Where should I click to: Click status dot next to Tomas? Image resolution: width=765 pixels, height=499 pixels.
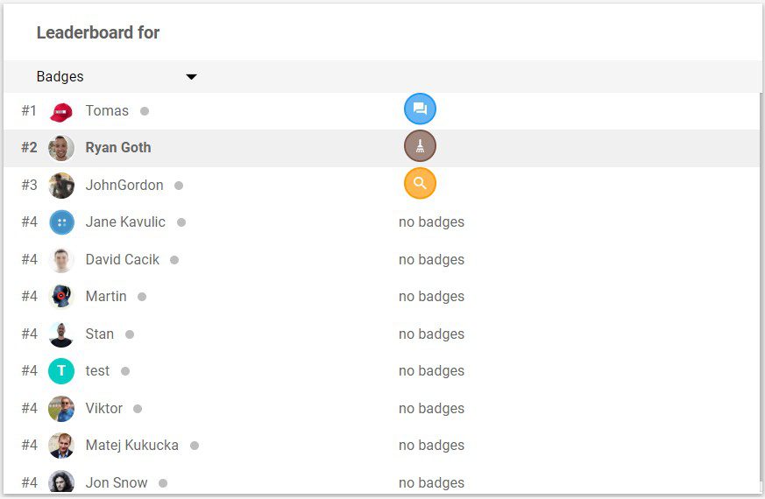145,111
